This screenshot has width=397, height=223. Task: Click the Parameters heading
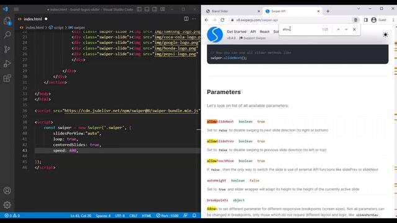(x=223, y=92)
